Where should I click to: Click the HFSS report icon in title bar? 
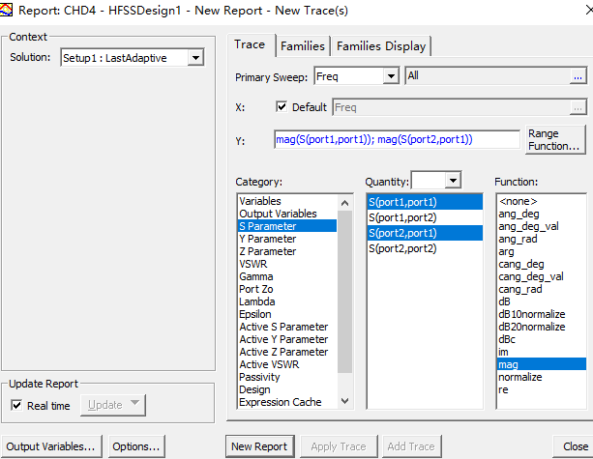pyautogui.click(x=6, y=10)
